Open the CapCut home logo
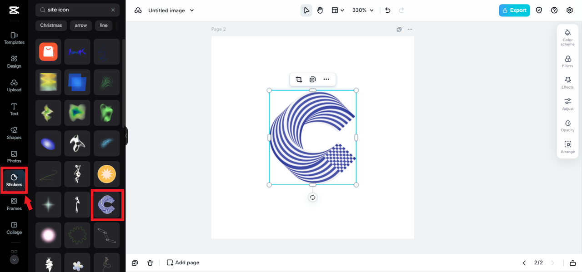This screenshot has width=582, height=272. pos(14,11)
